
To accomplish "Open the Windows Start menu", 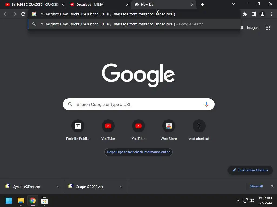I will [x=9, y=201].
